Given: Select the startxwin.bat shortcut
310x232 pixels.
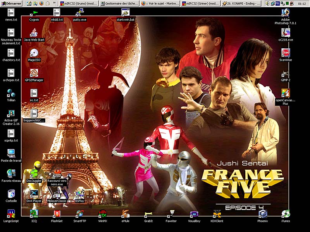Looking at the screenshot, I should (x=126, y=15).
